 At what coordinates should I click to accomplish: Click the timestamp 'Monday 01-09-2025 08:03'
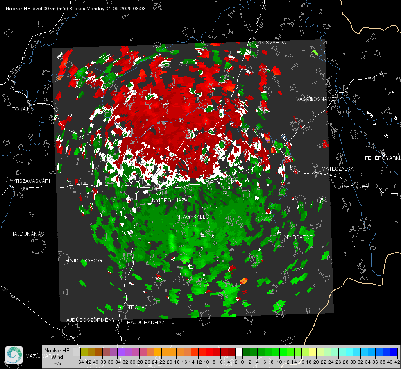click(x=116, y=9)
